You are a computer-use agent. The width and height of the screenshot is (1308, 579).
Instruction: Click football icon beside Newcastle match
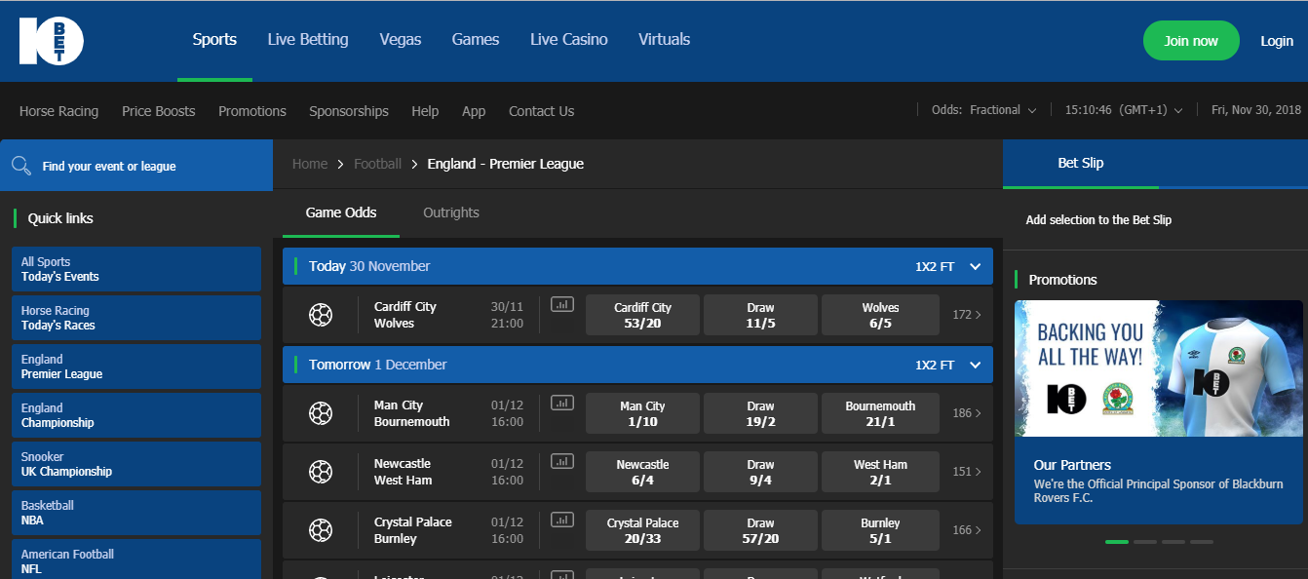click(321, 472)
